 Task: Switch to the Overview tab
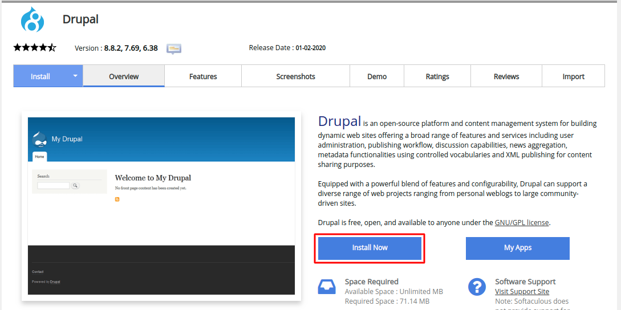coord(124,76)
